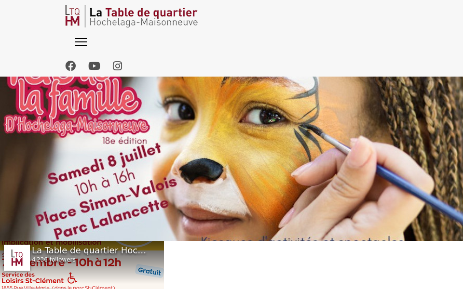Click the LTQ HM avatar in the Facebook widget
Viewport: 463px width, 289px height.
coord(17,257)
